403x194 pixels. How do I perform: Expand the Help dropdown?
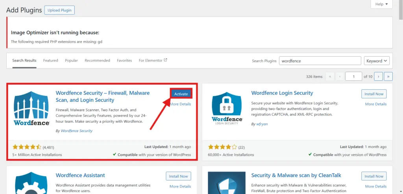381,4
